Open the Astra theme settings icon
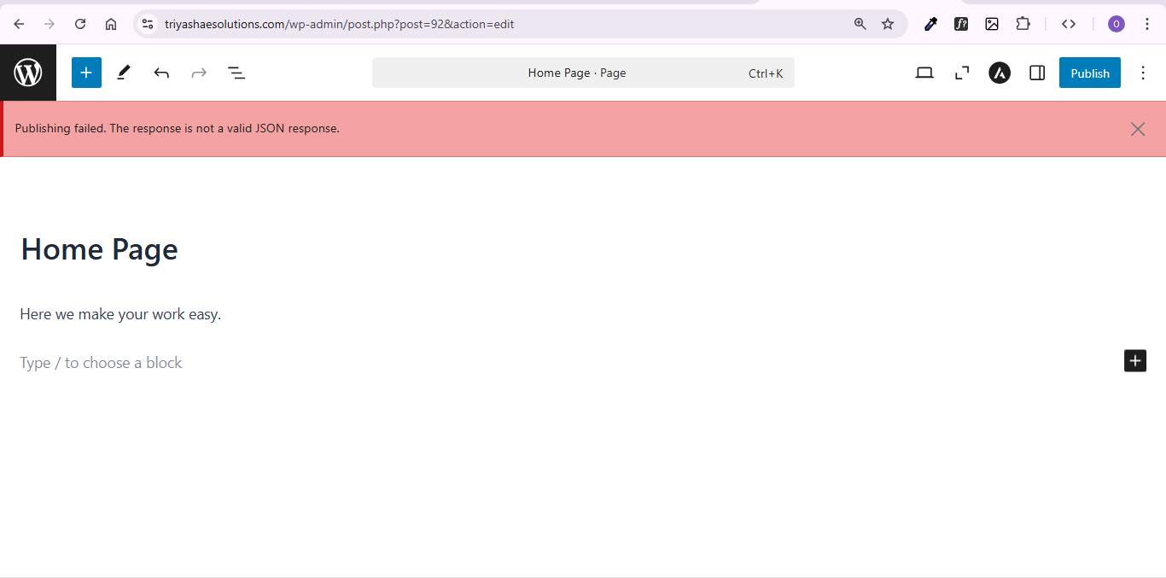1166x578 pixels. click(x=999, y=73)
